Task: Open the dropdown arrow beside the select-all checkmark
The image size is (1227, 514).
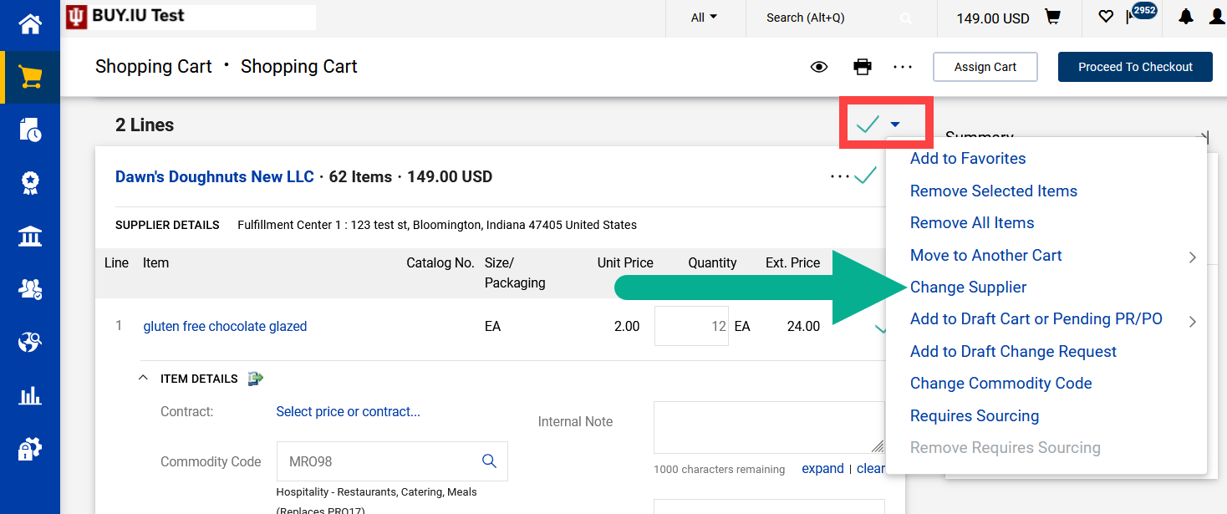Action: point(895,125)
